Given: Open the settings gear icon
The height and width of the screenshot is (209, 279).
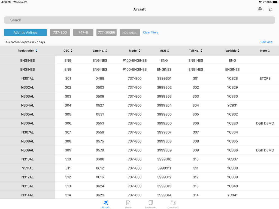Looking at the screenshot, I should click(260, 9).
